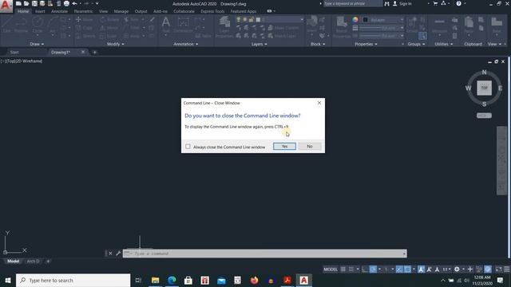Tick 'Always close the Command Line window' checkbox
Image resolution: width=511 pixels, height=287 pixels.
click(x=188, y=147)
